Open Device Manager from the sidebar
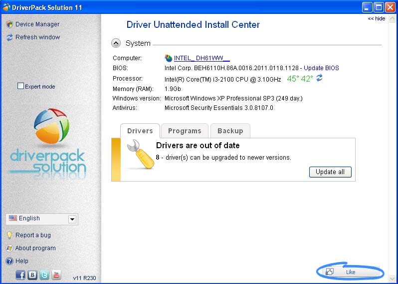398x284 pixels. 37,24
